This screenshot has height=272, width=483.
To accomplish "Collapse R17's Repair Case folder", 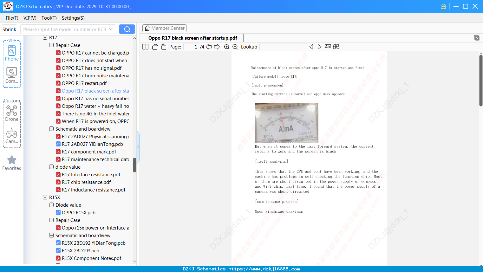I will [x=51, y=45].
